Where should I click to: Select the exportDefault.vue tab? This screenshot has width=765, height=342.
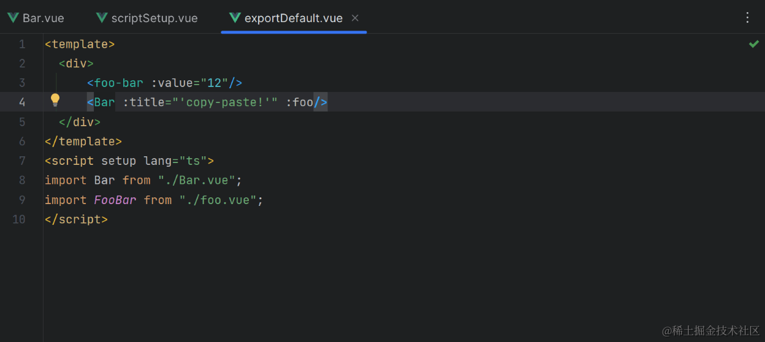coord(293,18)
